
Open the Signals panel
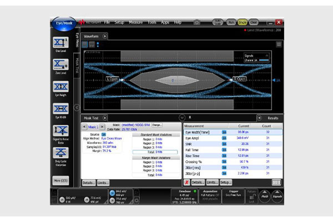coord(277,196)
